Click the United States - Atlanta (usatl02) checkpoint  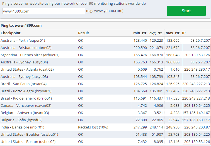27,70
